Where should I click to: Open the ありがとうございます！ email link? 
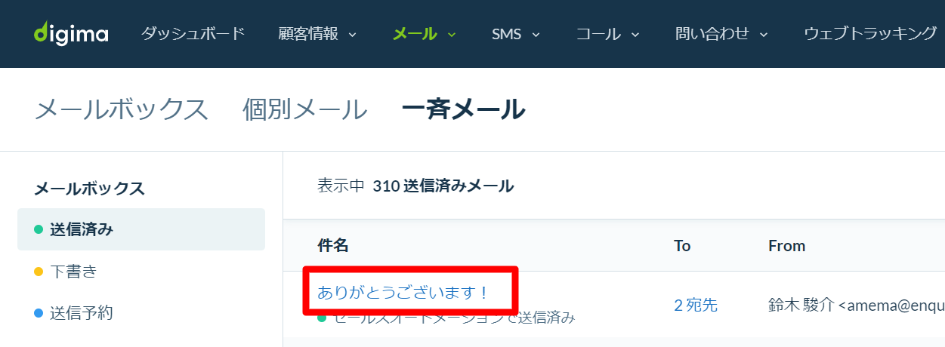point(403,292)
